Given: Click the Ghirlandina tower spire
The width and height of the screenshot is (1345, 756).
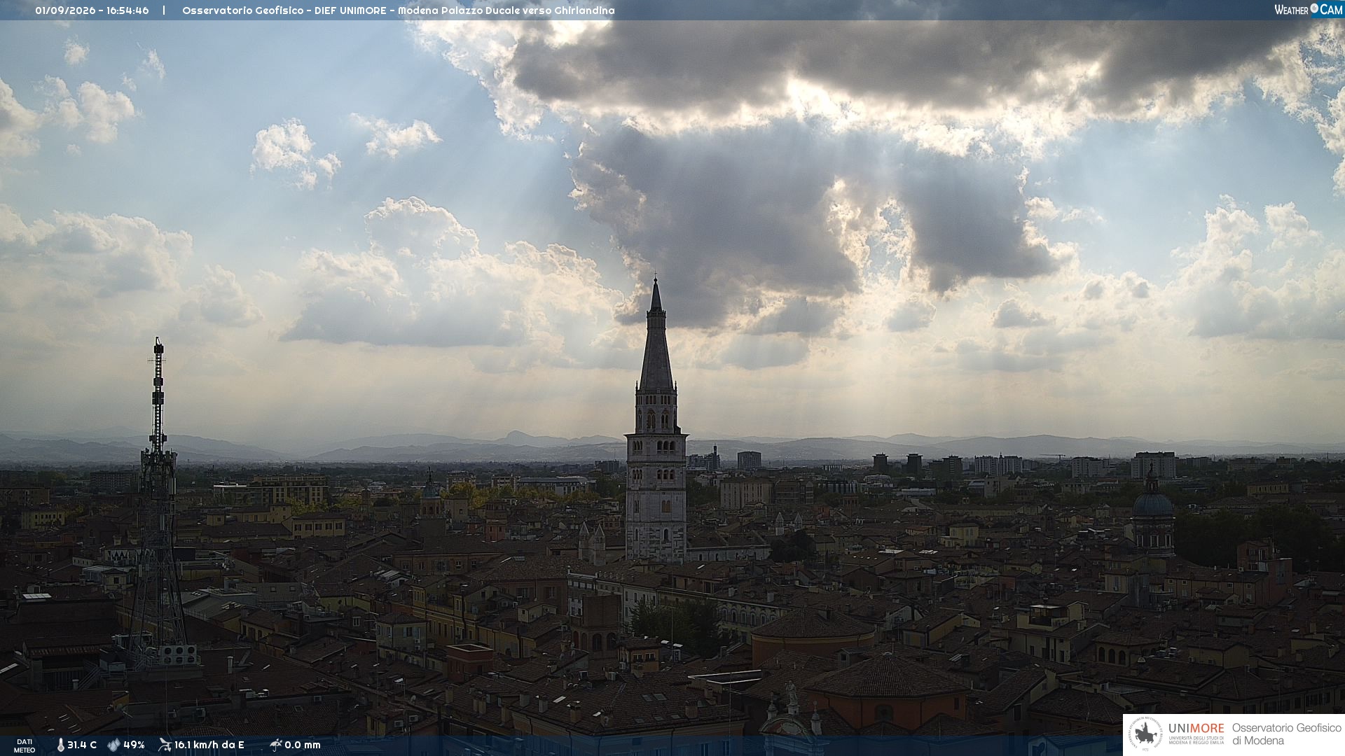Looking at the screenshot, I should (656, 335).
